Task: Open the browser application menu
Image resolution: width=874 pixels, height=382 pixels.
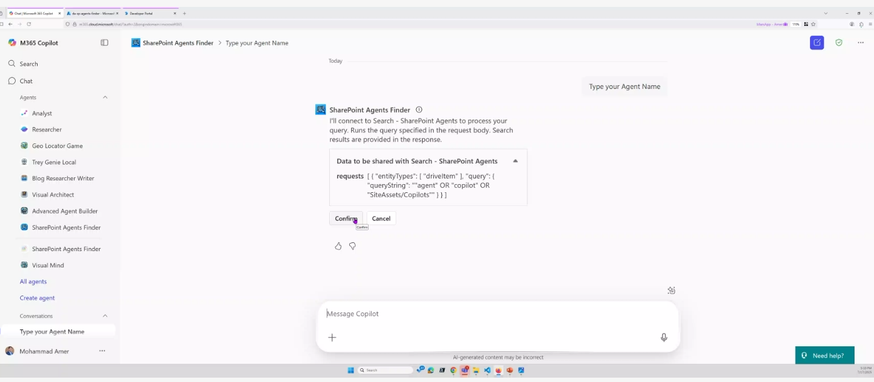Action: [870, 24]
